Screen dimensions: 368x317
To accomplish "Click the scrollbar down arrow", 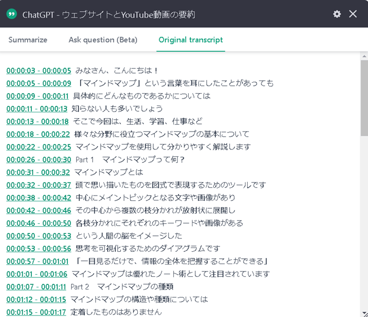I will click(x=364, y=313).
